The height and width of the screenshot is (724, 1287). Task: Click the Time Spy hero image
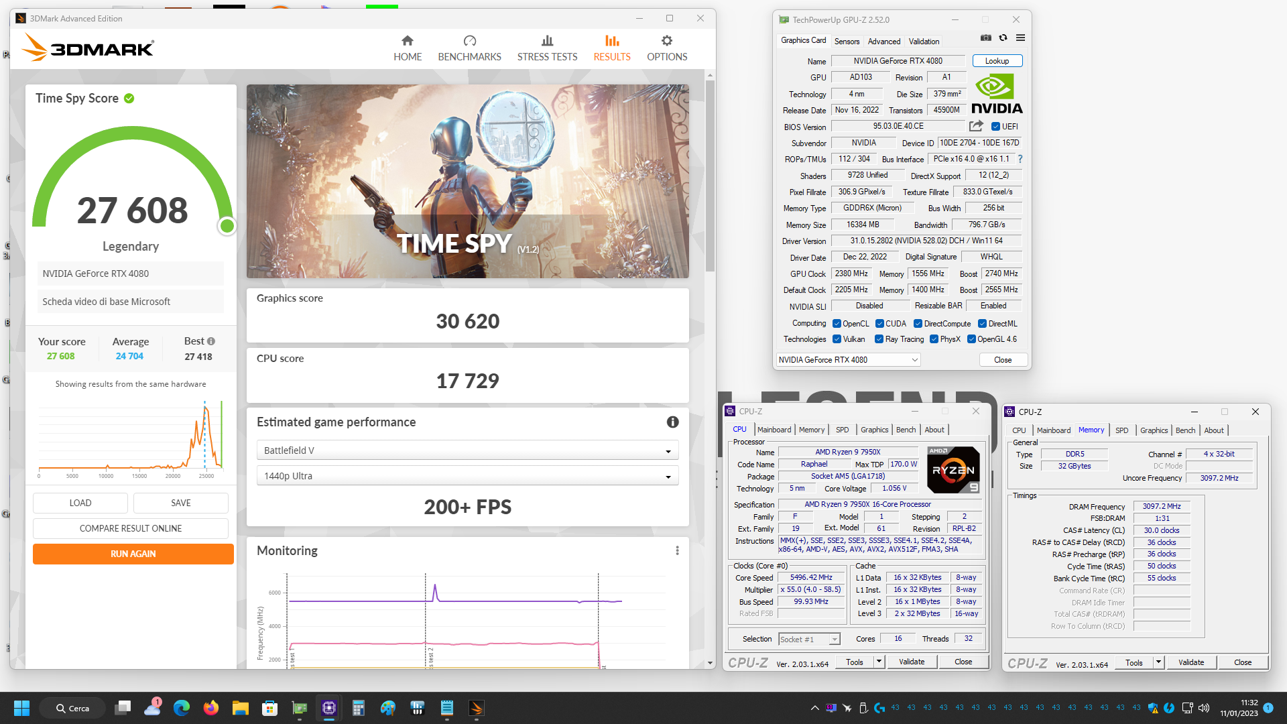(x=467, y=181)
